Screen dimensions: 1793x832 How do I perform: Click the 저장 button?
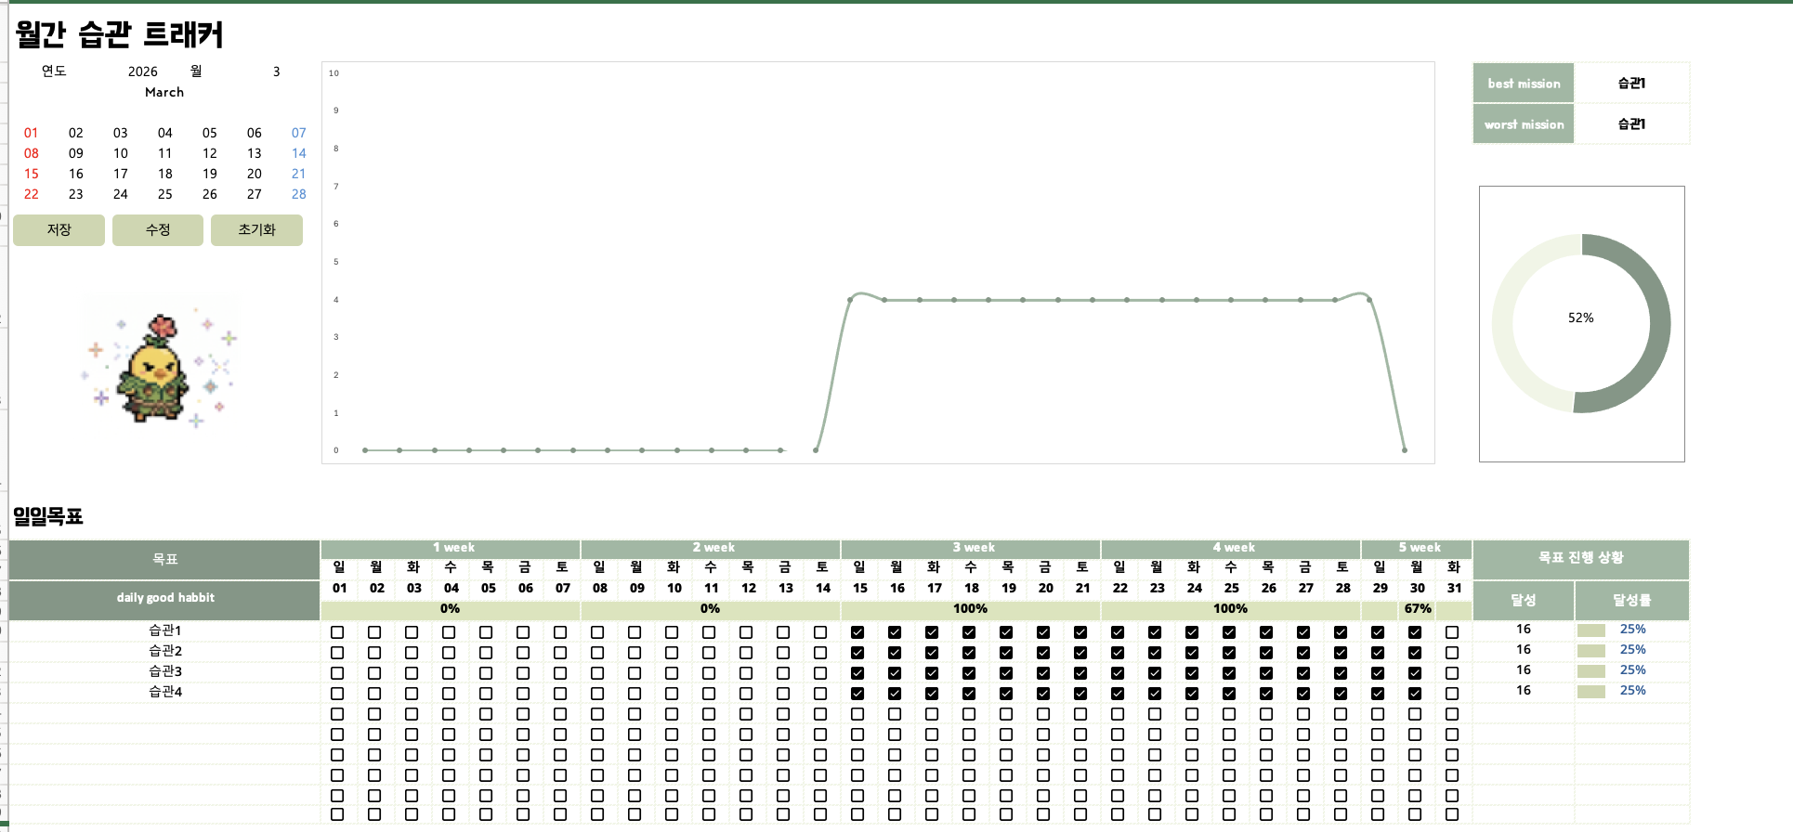[x=59, y=230]
